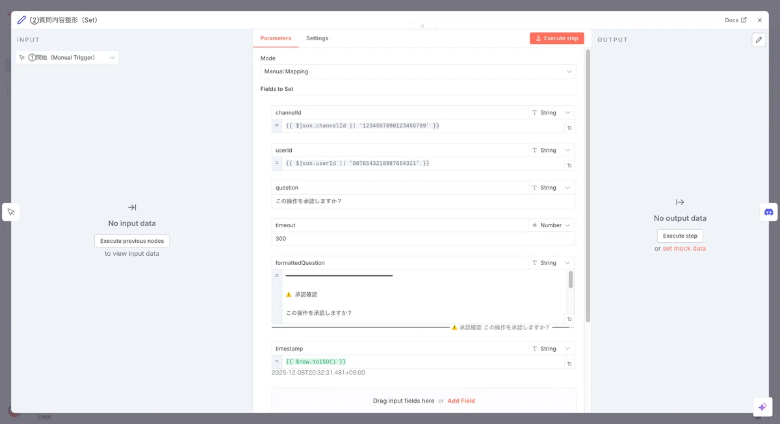The height and width of the screenshot is (424, 780).
Task: Click the red Execute step button
Action: pyautogui.click(x=556, y=38)
